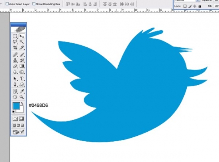The height and width of the screenshot is (162, 219).
Task: Select the Magic Wand tool
Action: pos(22,42)
